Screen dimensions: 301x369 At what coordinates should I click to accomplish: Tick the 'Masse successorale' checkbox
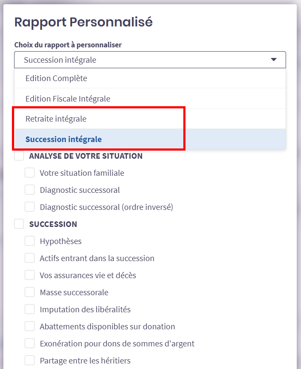(x=29, y=292)
